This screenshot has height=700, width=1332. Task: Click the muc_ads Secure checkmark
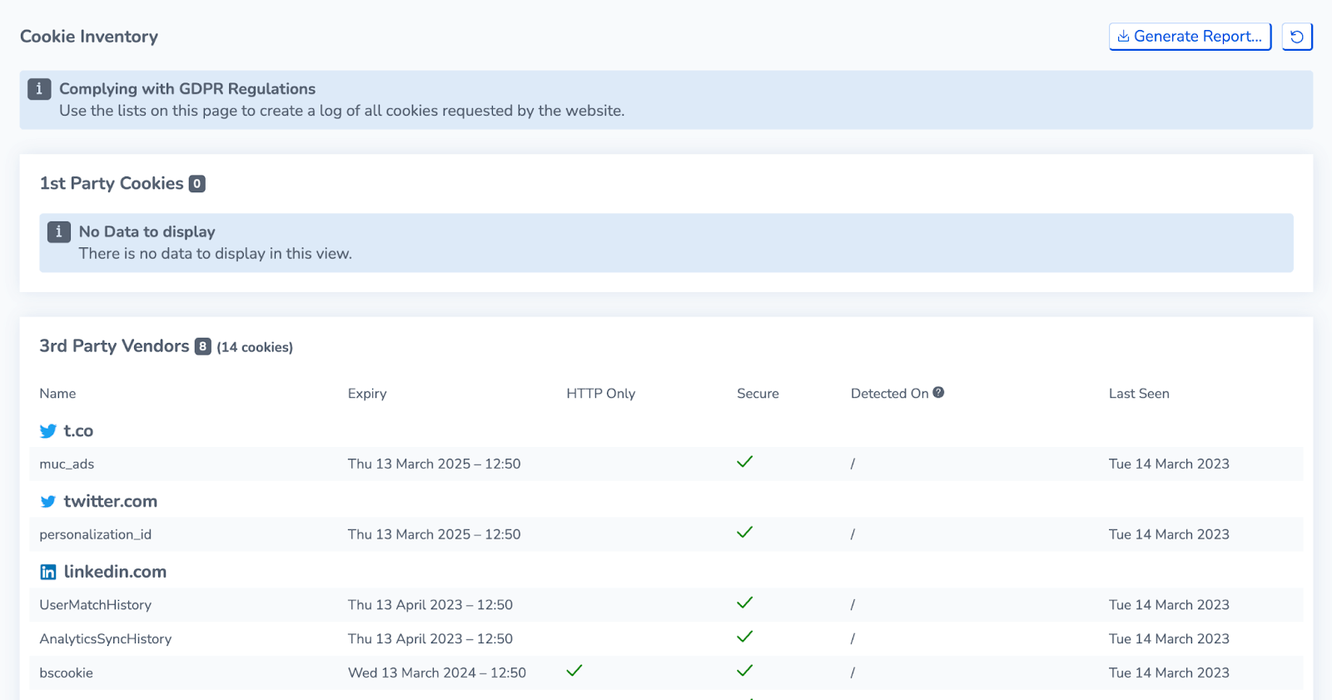tap(745, 462)
